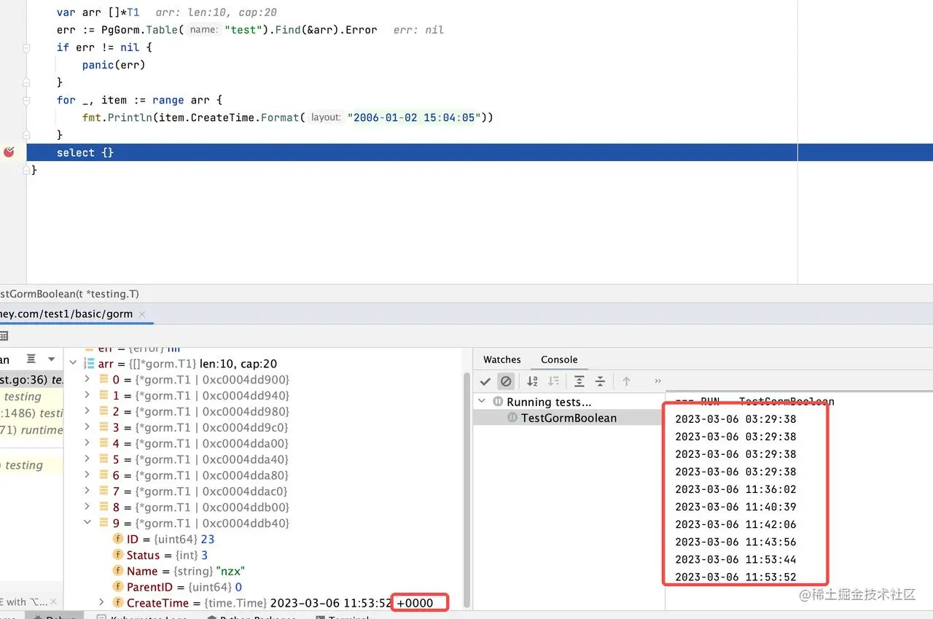The image size is (933, 619).
Task: Click the thread view hamburger icon in the frames panel
Action: (x=32, y=359)
